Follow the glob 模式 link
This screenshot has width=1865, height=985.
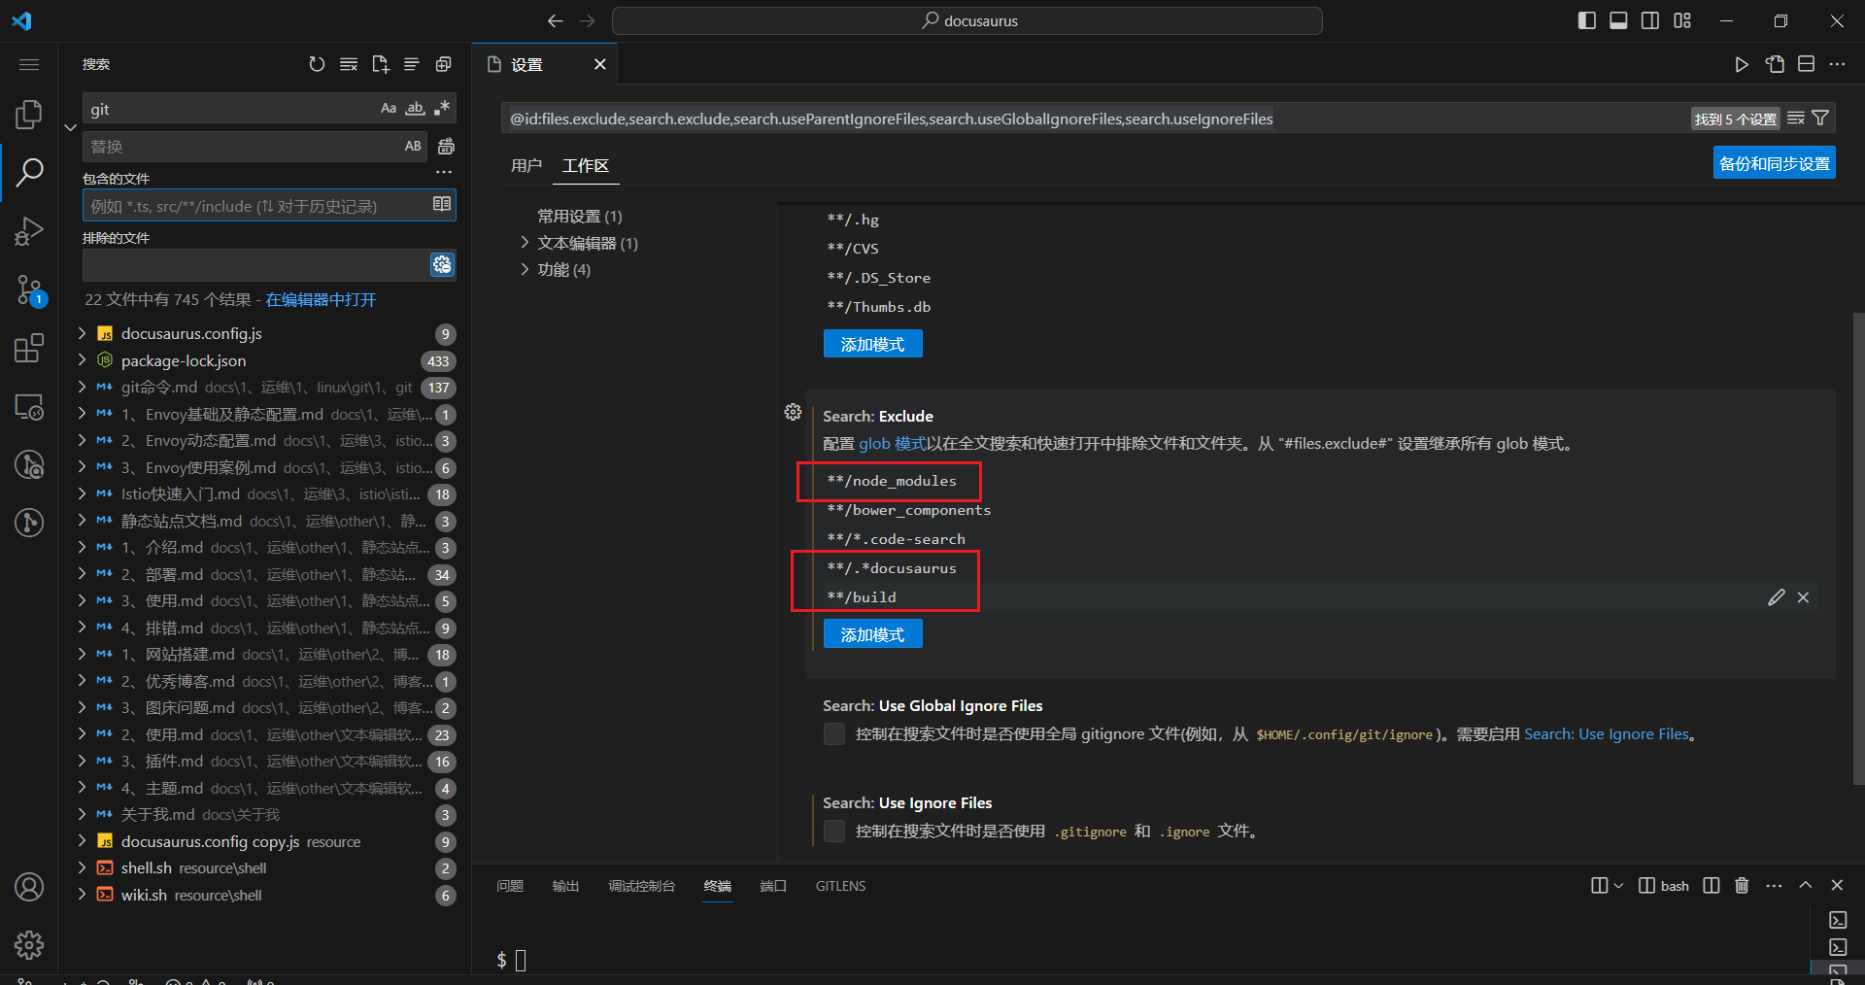(x=893, y=443)
